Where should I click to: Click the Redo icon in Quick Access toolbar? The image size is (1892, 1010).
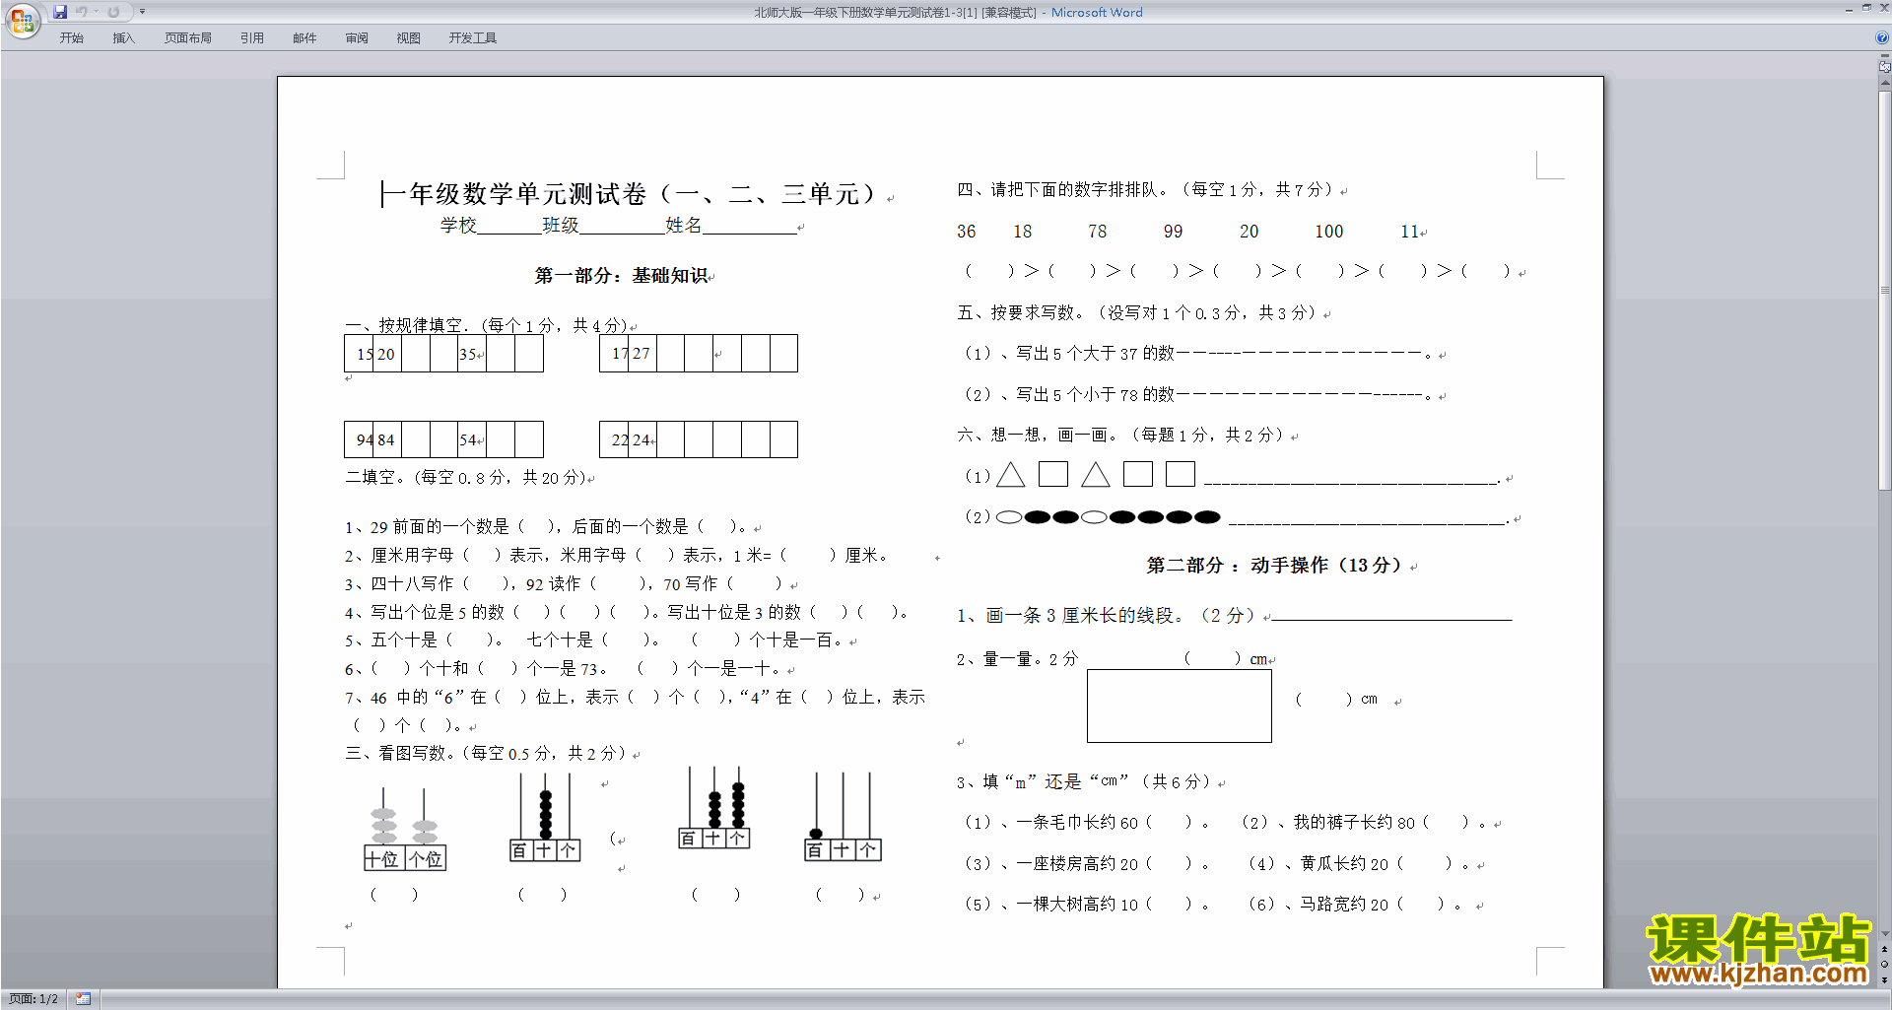click(113, 12)
